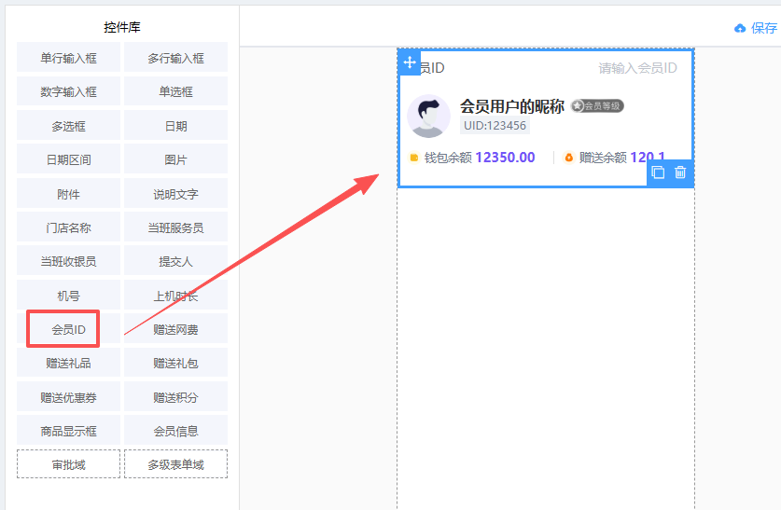
Task: Click the 保存 button
Action: pos(764,28)
